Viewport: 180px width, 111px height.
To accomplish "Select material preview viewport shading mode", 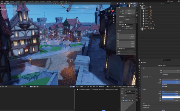I will click(x=133, y=3).
